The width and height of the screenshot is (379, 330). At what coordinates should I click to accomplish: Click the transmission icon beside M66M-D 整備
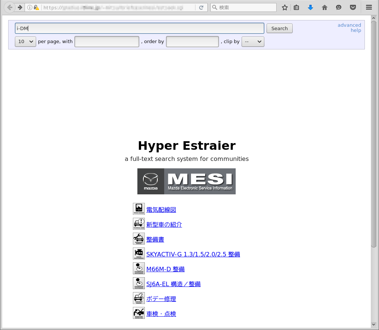[138, 268]
